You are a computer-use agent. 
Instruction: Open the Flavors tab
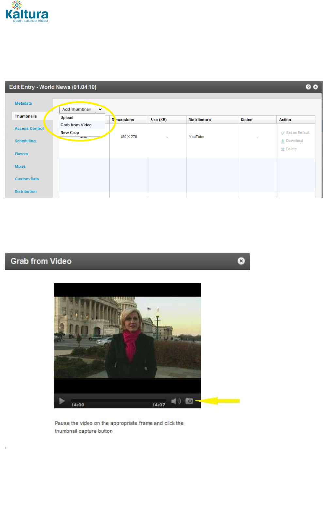[22, 154]
